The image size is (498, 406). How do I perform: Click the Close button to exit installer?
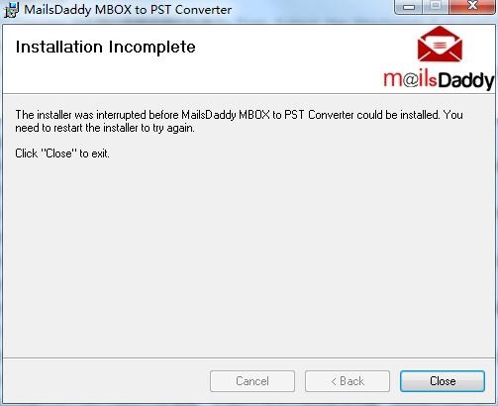443,381
